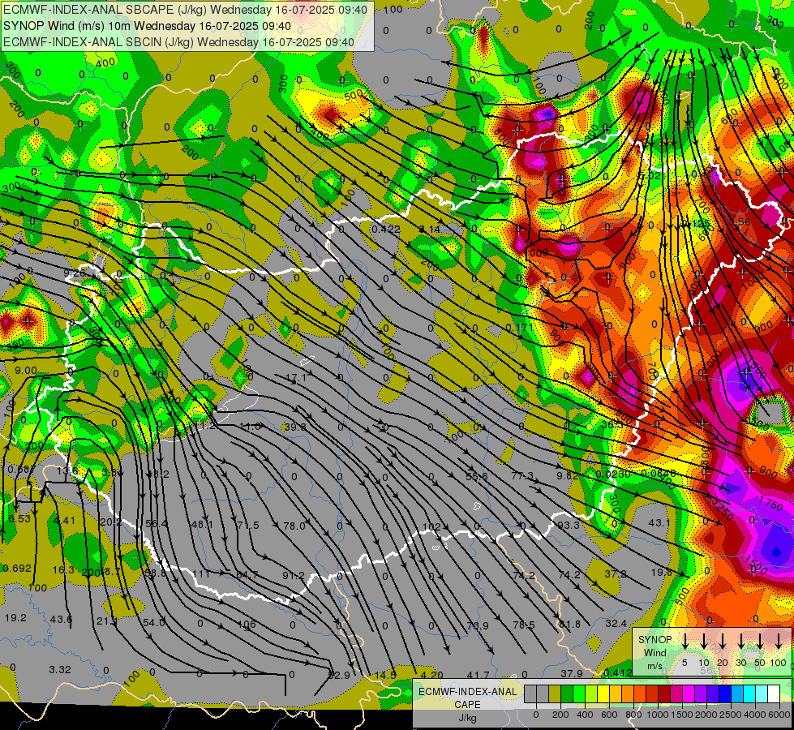The height and width of the screenshot is (730, 794).
Task: Select the dark green CAPE legend swatch
Action: click(x=567, y=693)
